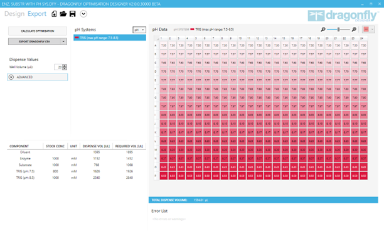This screenshot has width=384, height=231.
Task: Sort by the Component column header
Action: (x=25, y=146)
